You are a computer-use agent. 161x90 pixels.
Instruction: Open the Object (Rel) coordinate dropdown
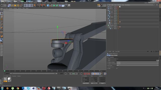pyautogui.click(x=86, y=83)
